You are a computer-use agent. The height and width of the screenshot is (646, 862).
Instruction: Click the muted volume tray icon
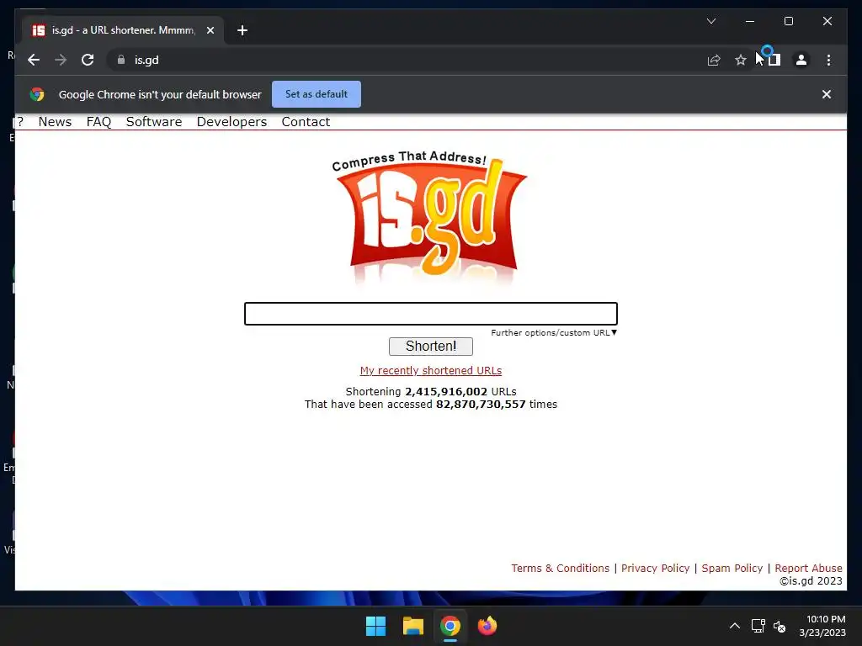click(x=780, y=626)
